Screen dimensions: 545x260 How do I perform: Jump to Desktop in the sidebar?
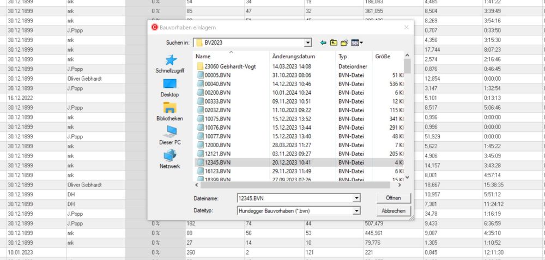click(x=171, y=88)
